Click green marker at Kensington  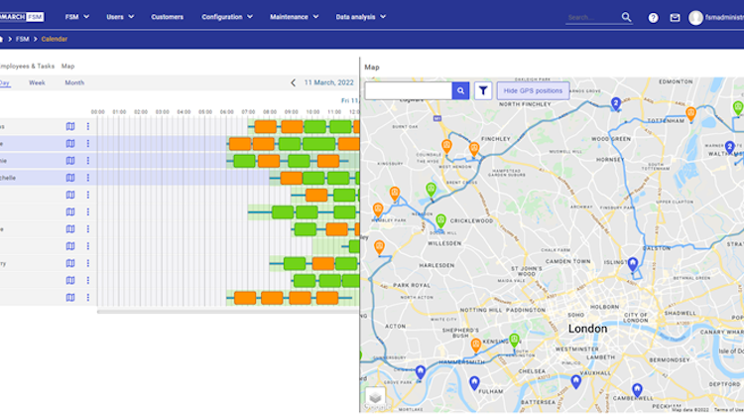(x=514, y=341)
